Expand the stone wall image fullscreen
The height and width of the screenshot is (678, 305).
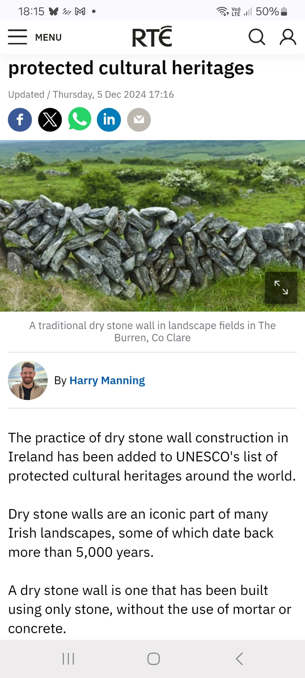pyautogui.click(x=281, y=287)
